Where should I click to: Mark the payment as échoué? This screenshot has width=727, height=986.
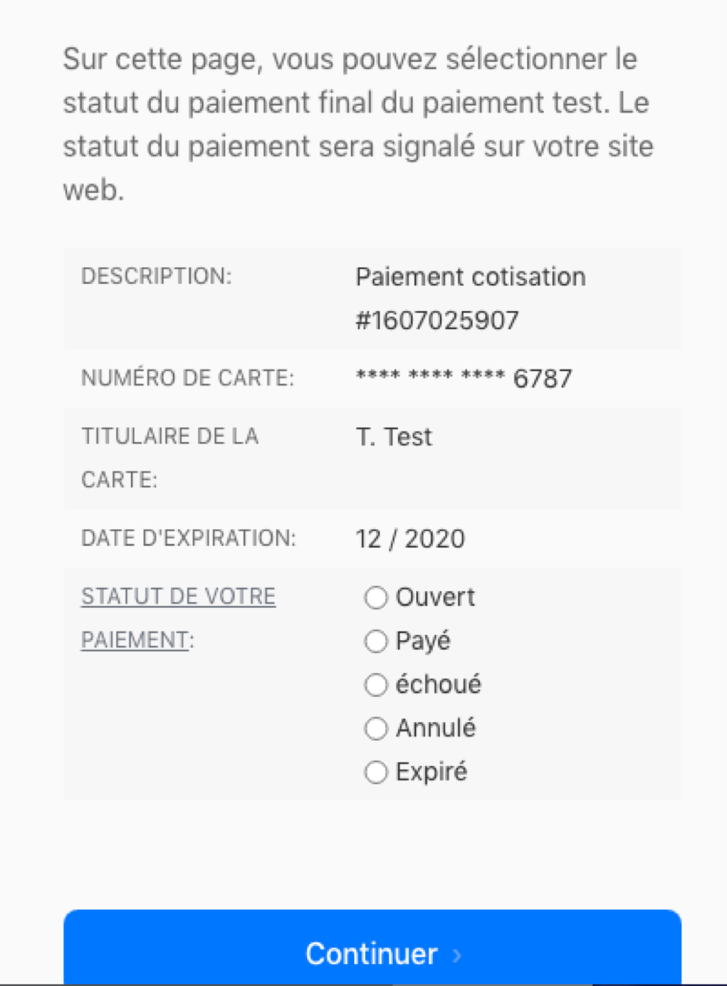click(x=375, y=686)
